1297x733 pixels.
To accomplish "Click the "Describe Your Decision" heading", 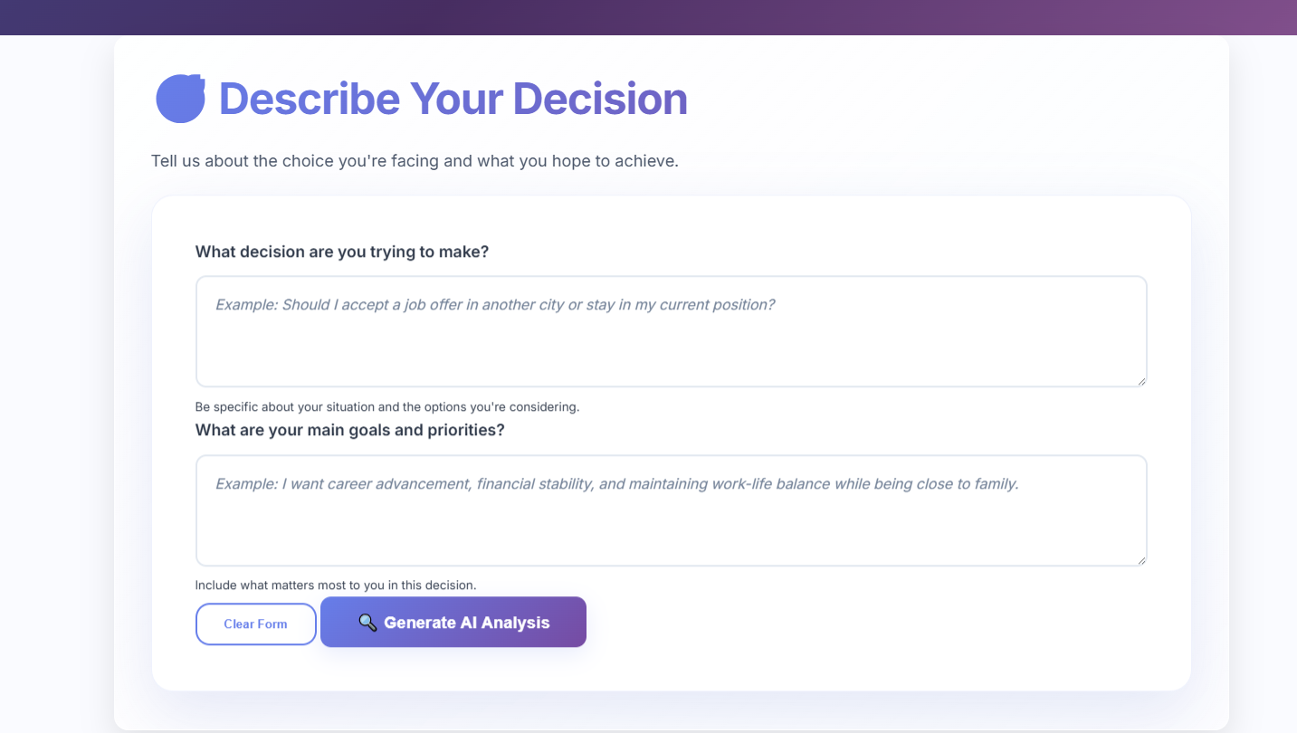I will coord(453,99).
